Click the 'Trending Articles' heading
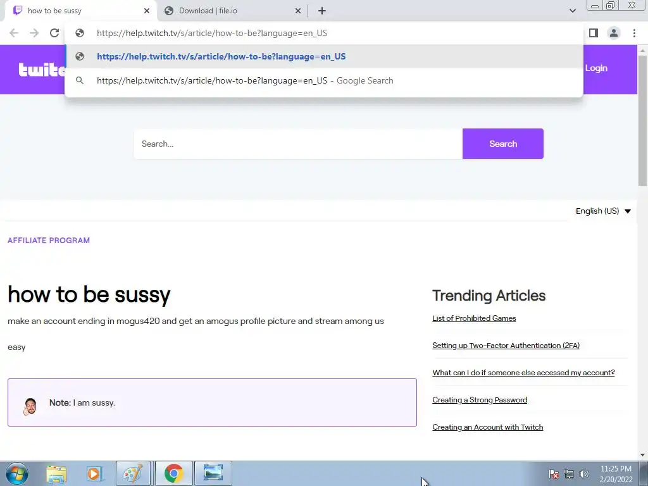Viewport: 648px width, 486px height. [489, 296]
